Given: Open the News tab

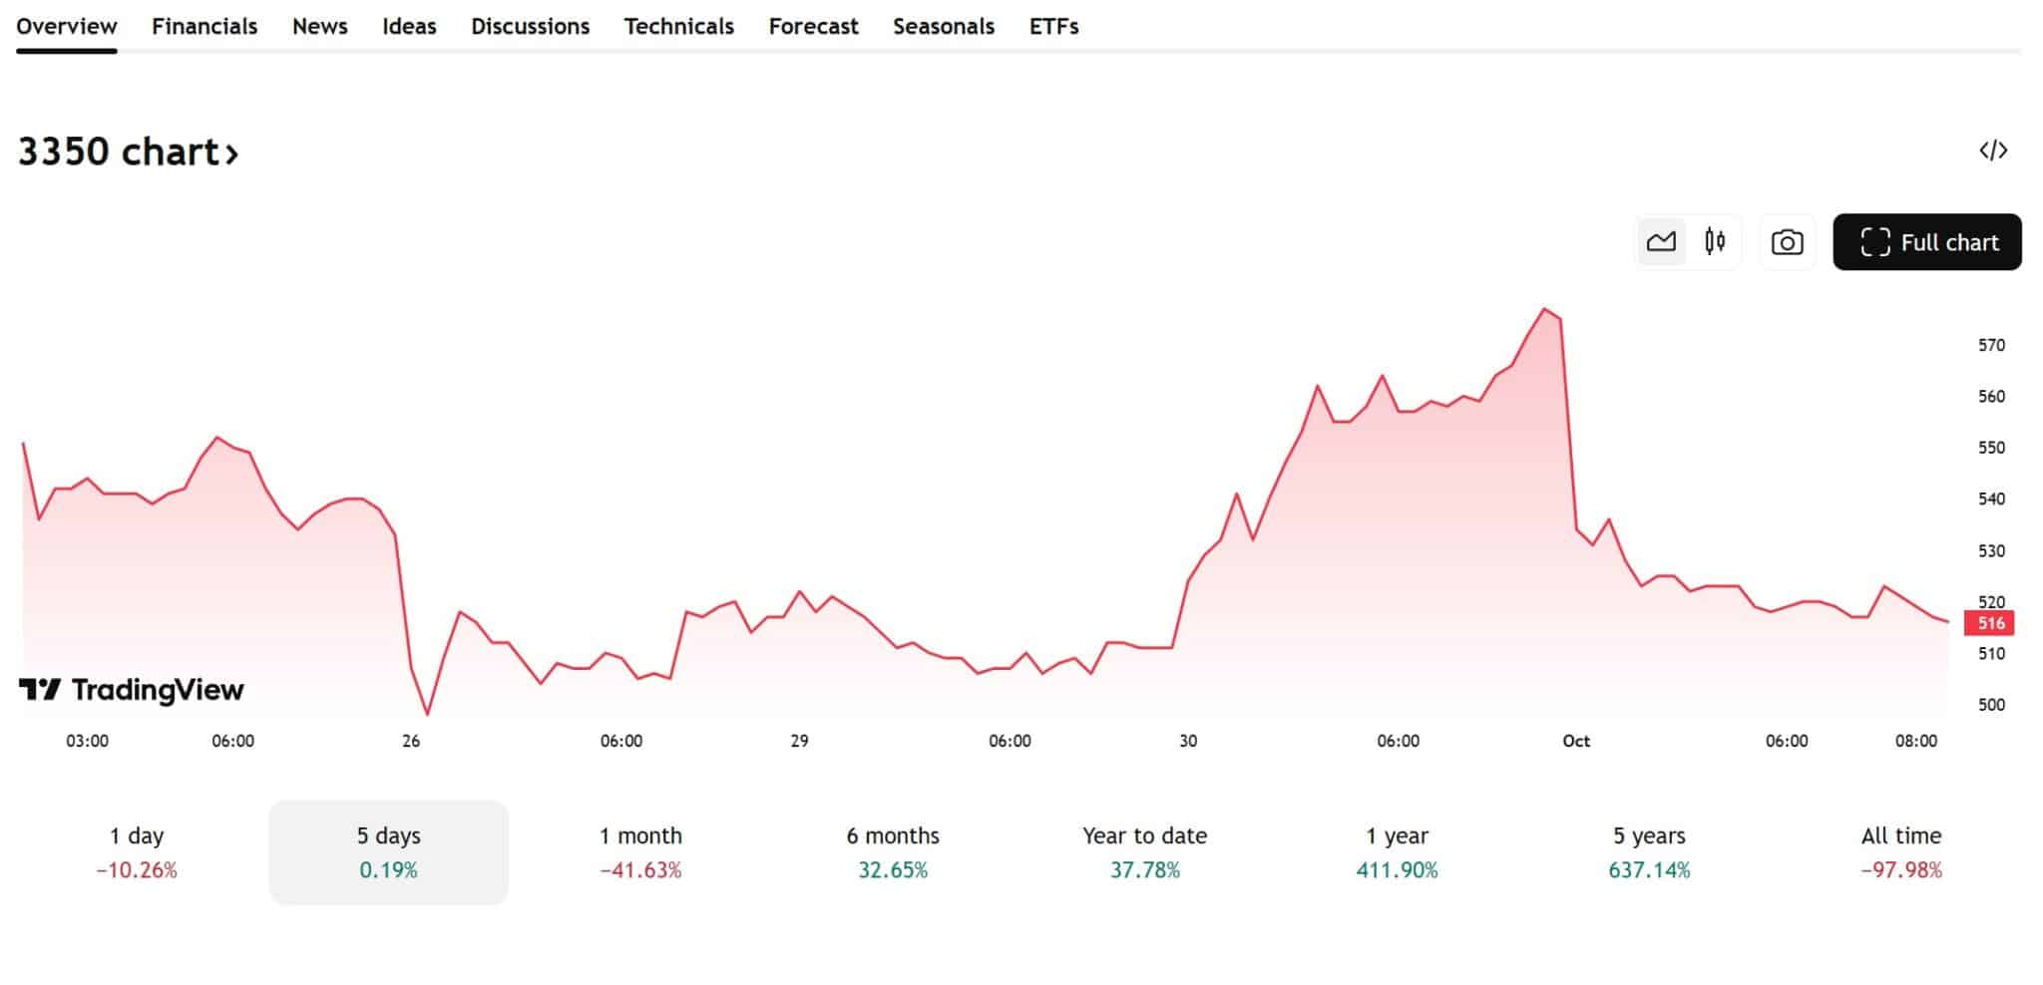Looking at the screenshot, I should coord(319,27).
